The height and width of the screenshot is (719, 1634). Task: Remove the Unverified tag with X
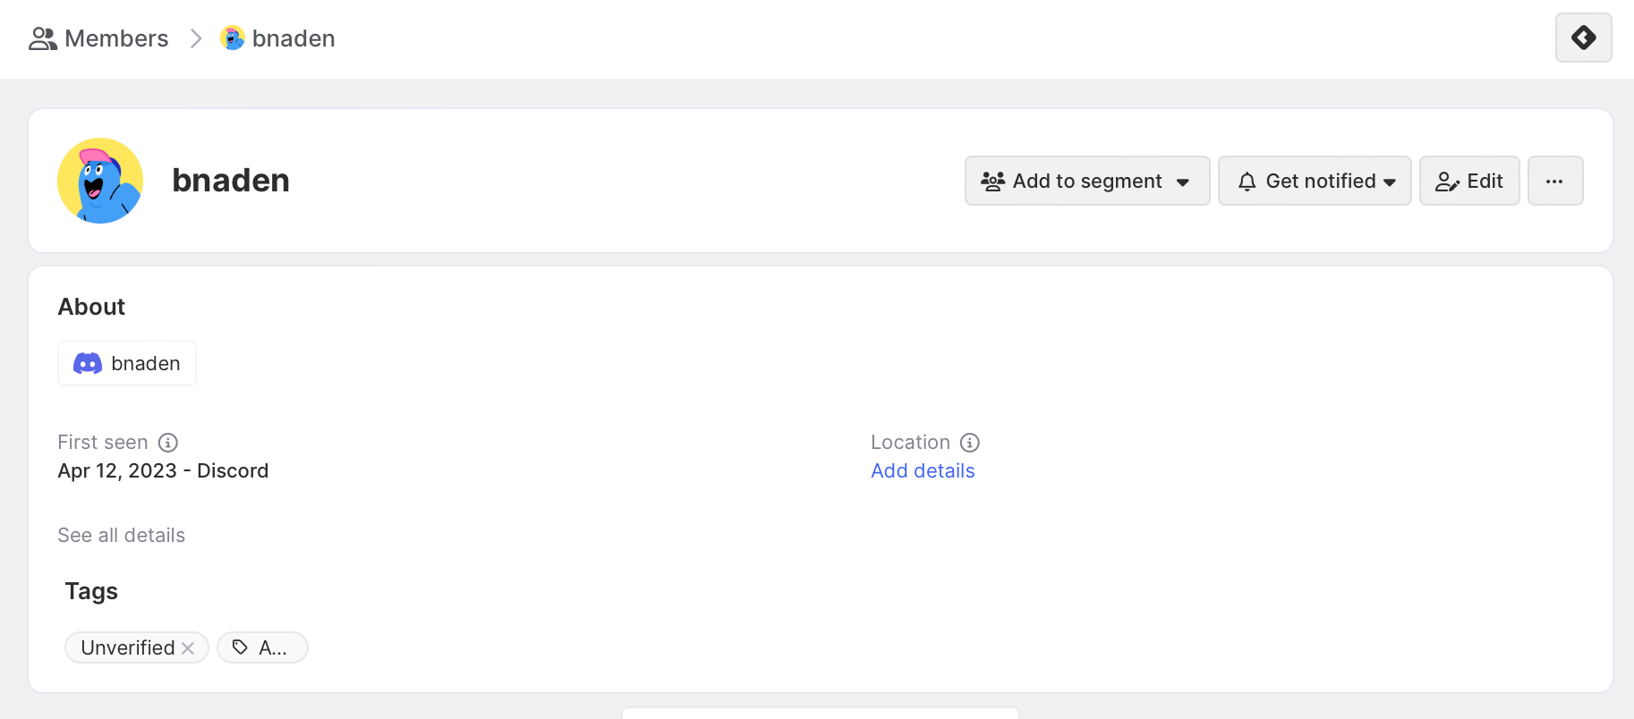188,648
